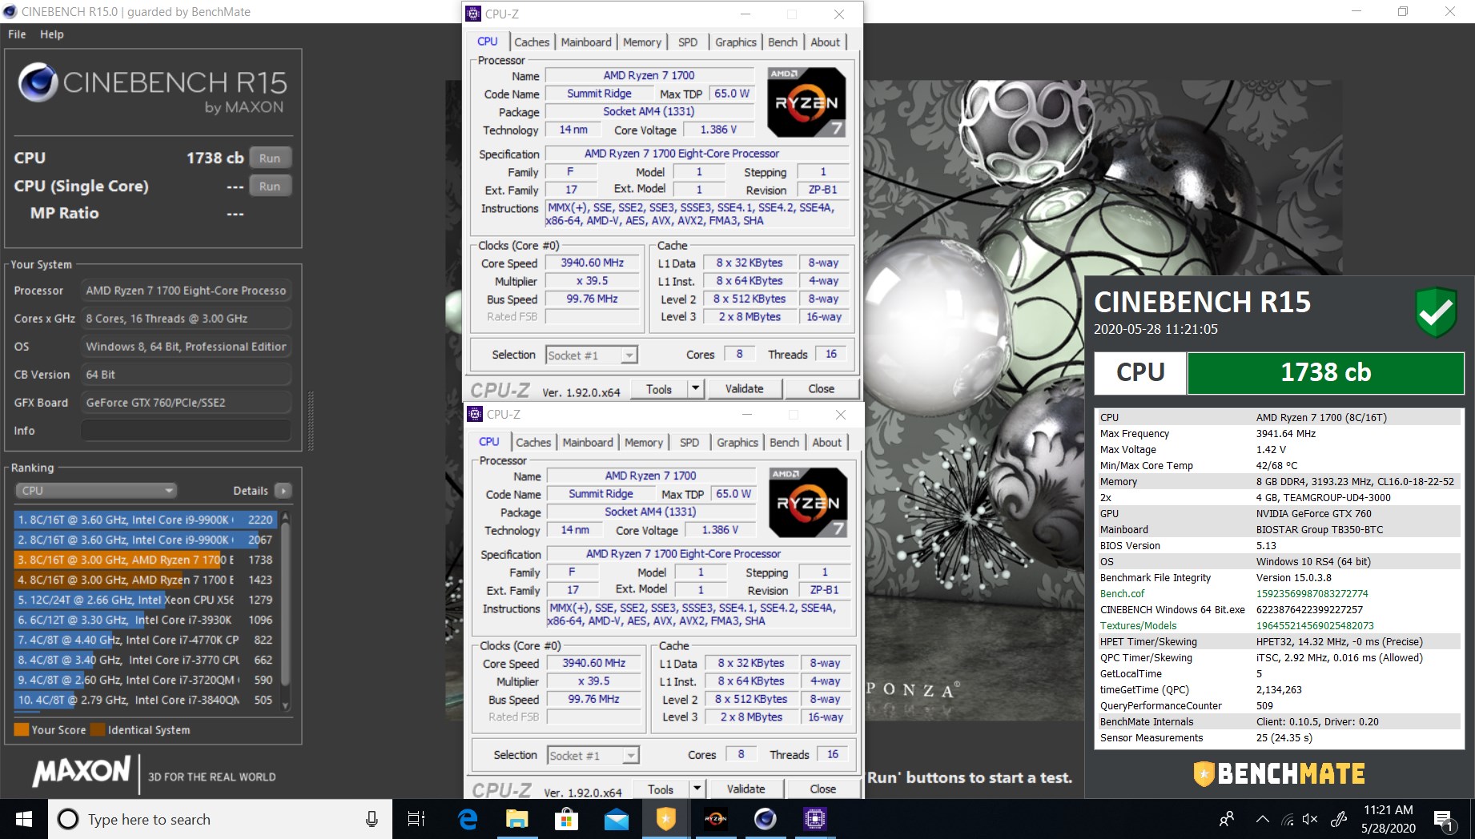
Task: Run the CPU benchmark test
Action: 270,158
